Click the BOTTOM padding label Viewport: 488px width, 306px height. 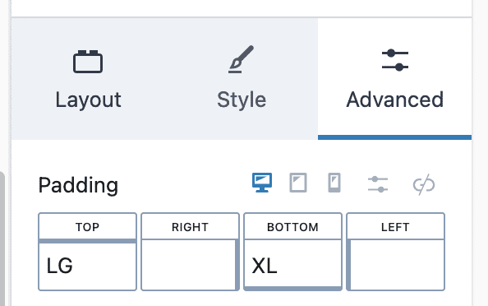click(292, 227)
